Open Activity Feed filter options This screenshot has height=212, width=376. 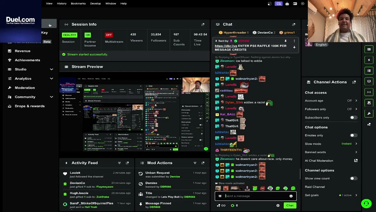point(119,163)
